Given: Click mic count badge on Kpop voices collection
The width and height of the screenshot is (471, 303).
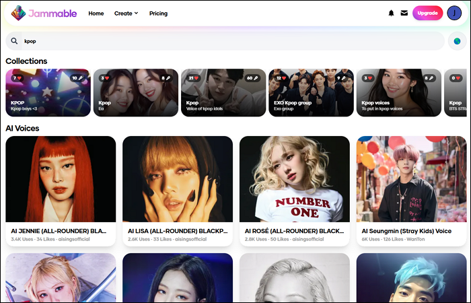Looking at the screenshot, I should [429, 78].
